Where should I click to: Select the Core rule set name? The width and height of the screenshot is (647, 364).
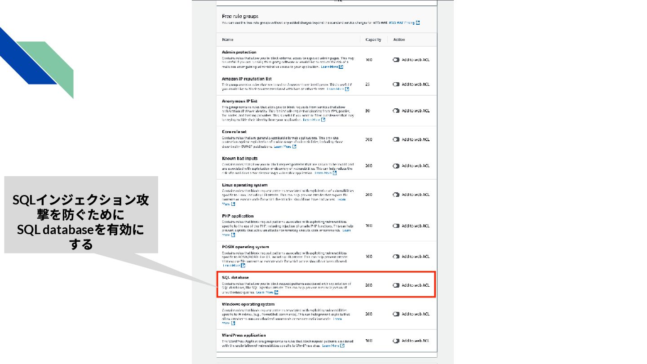coord(234,132)
